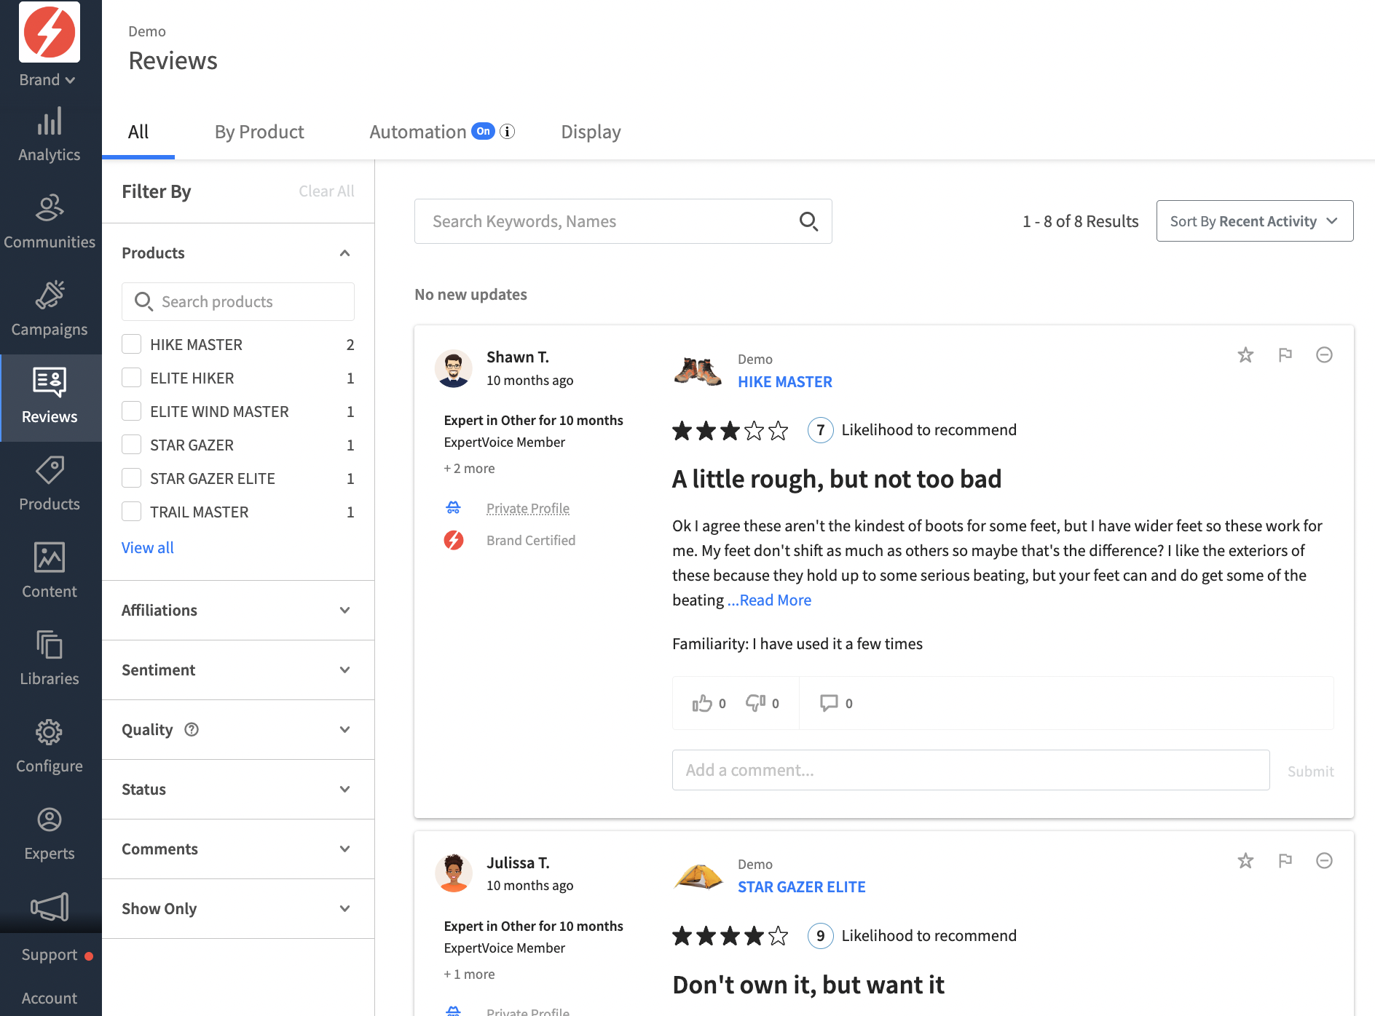The height and width of the screenshot is (1016, 1375).
Task: Click thumbs up on Shawn's review
Action: (x=702, y=703)
